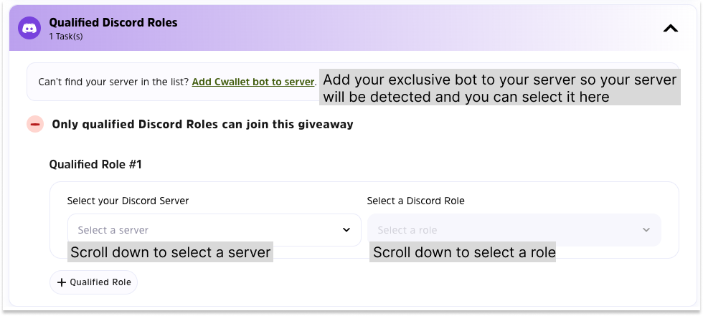Click the Add your exclusive bot annotation
This screenshot has width=703, height=316.
499,87
